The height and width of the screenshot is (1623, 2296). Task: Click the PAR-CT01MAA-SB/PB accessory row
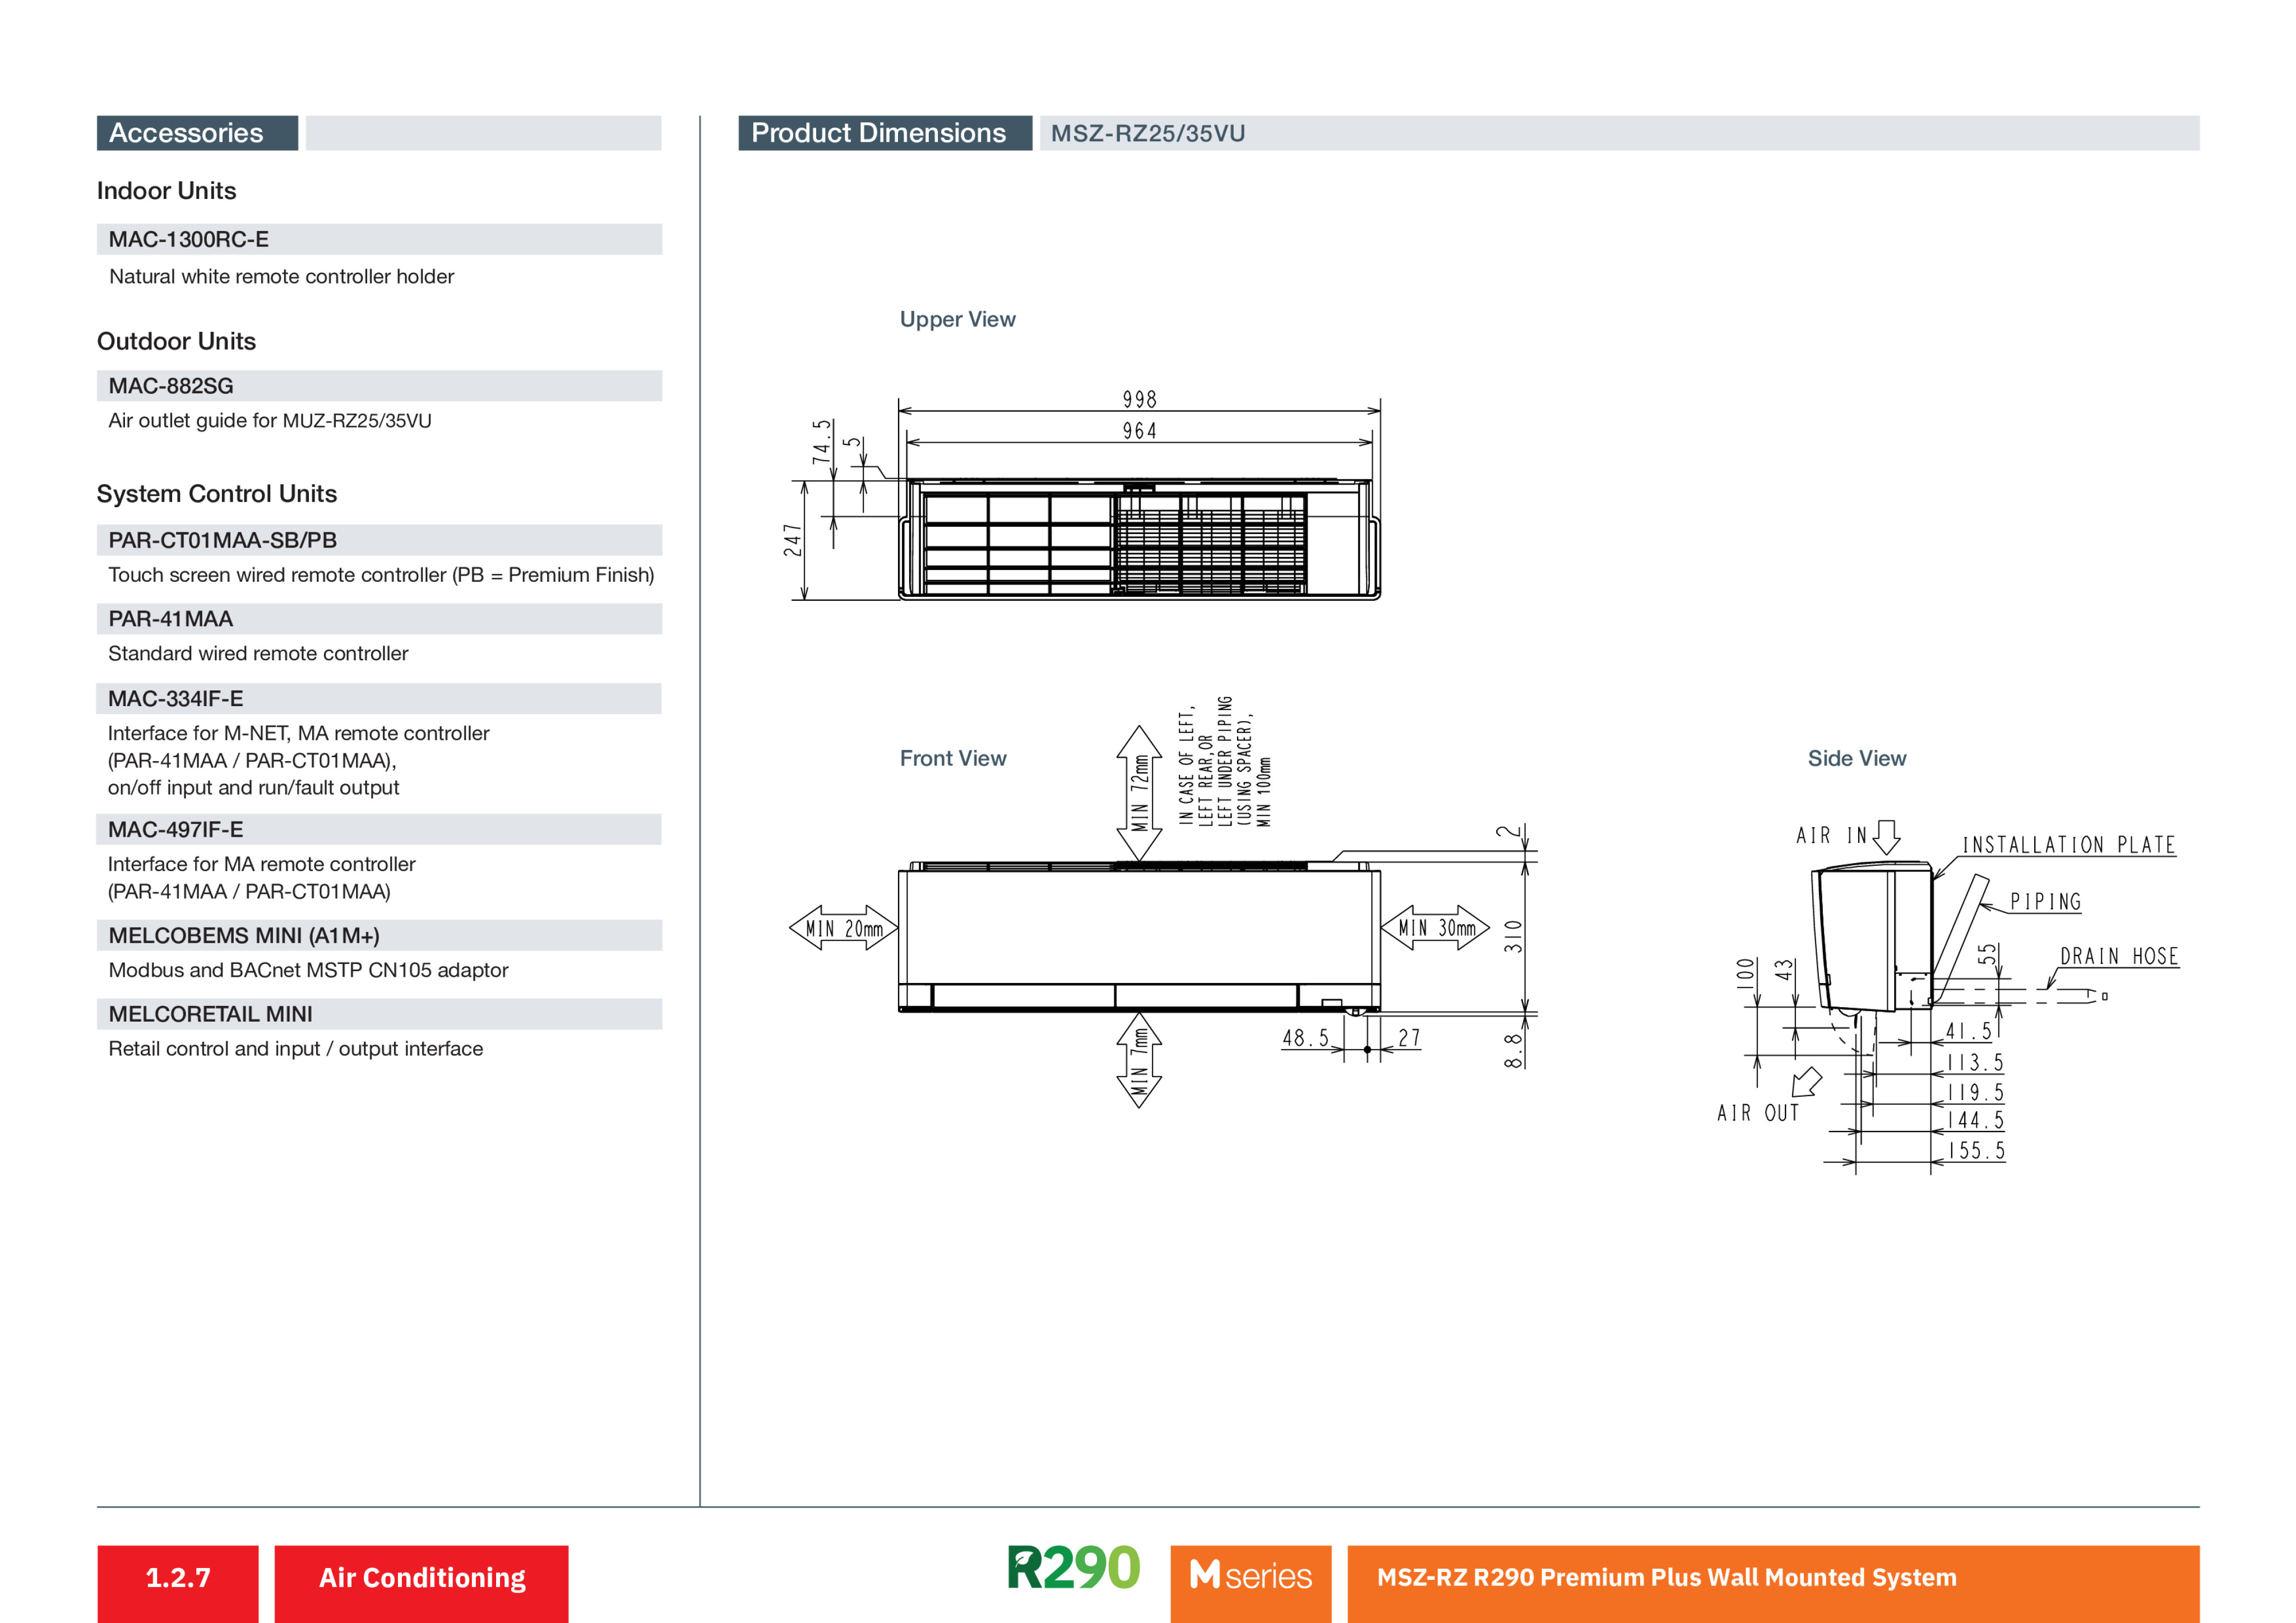pyautogui.click(x=379, y=540)
